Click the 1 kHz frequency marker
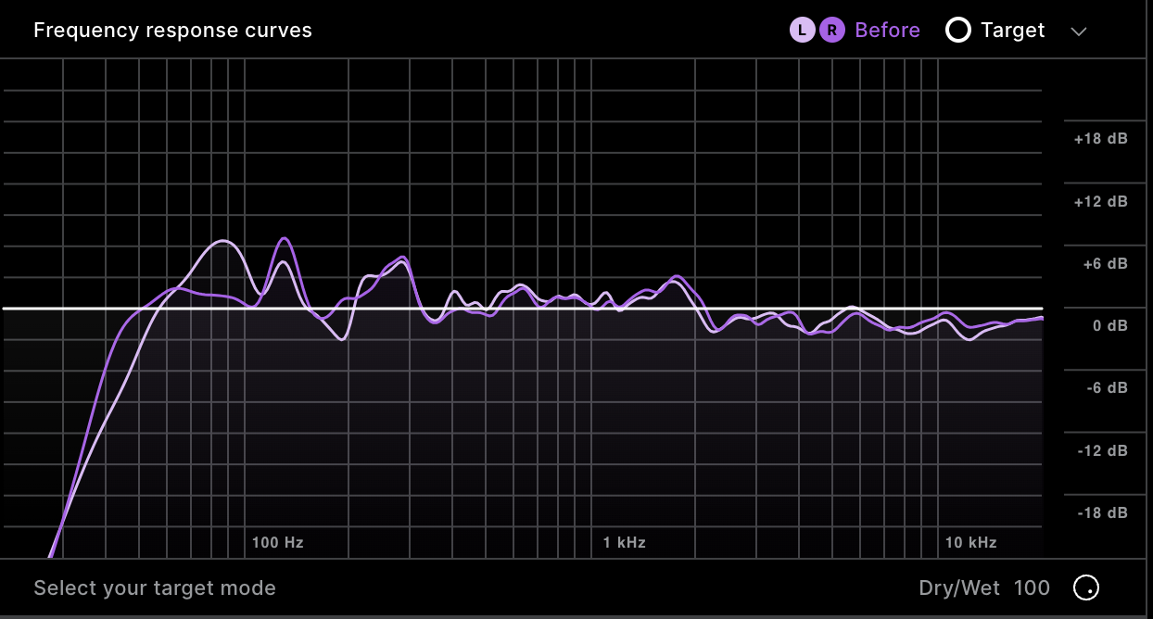Screen dimensions: 1153x619 click(x=624, y=542)
